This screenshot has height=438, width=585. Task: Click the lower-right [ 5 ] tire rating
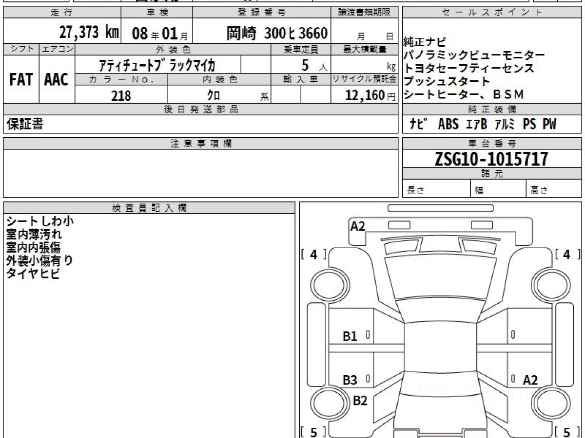tap(566, 432)
